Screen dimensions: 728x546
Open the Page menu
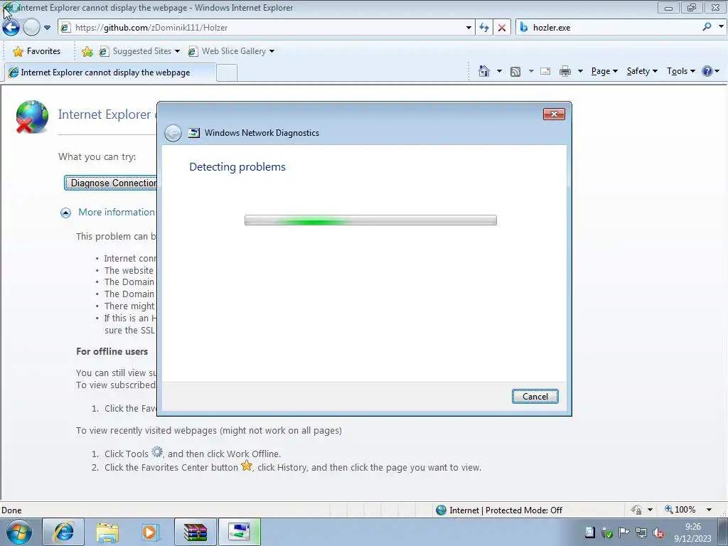(604, 71)
